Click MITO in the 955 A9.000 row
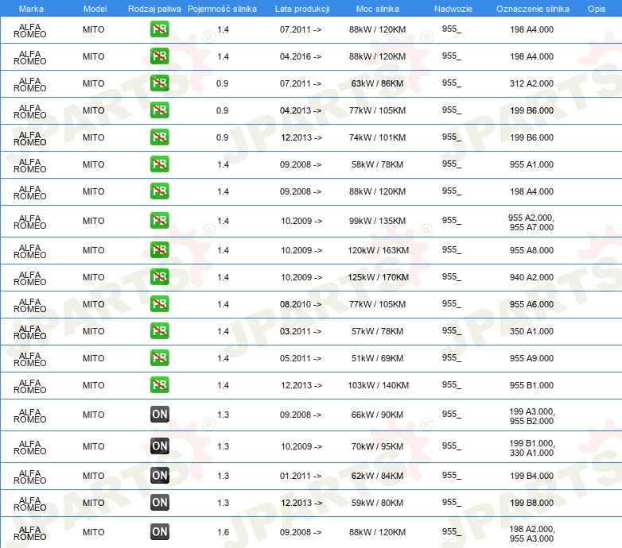This screenshot has width=622, height=548. pos(93,358)
